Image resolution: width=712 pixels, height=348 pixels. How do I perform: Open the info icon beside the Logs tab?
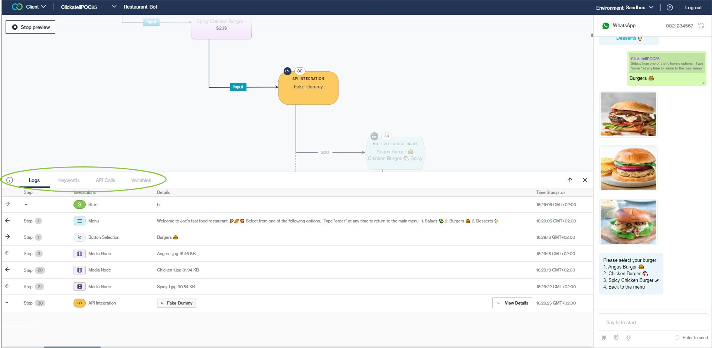9,180
